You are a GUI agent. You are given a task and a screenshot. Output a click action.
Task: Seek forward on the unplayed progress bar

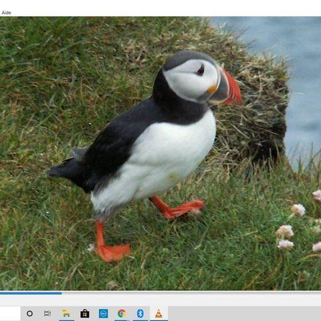pyautogui.click(x=191, y=294)
